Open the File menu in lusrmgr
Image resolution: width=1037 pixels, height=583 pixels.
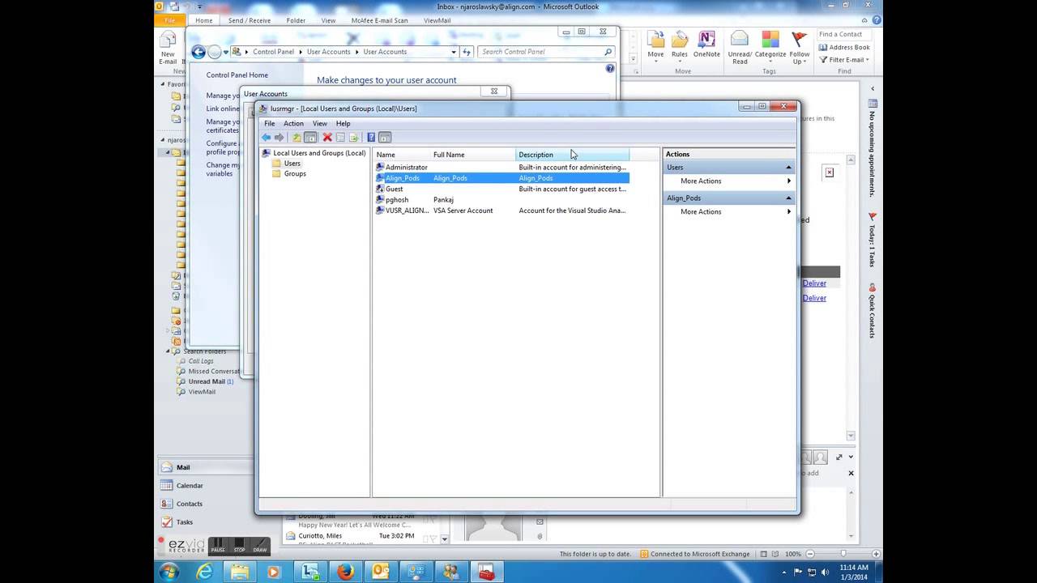[270, 124]
